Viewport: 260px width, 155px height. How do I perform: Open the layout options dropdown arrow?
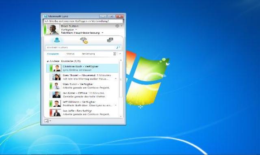click(120, 54)
